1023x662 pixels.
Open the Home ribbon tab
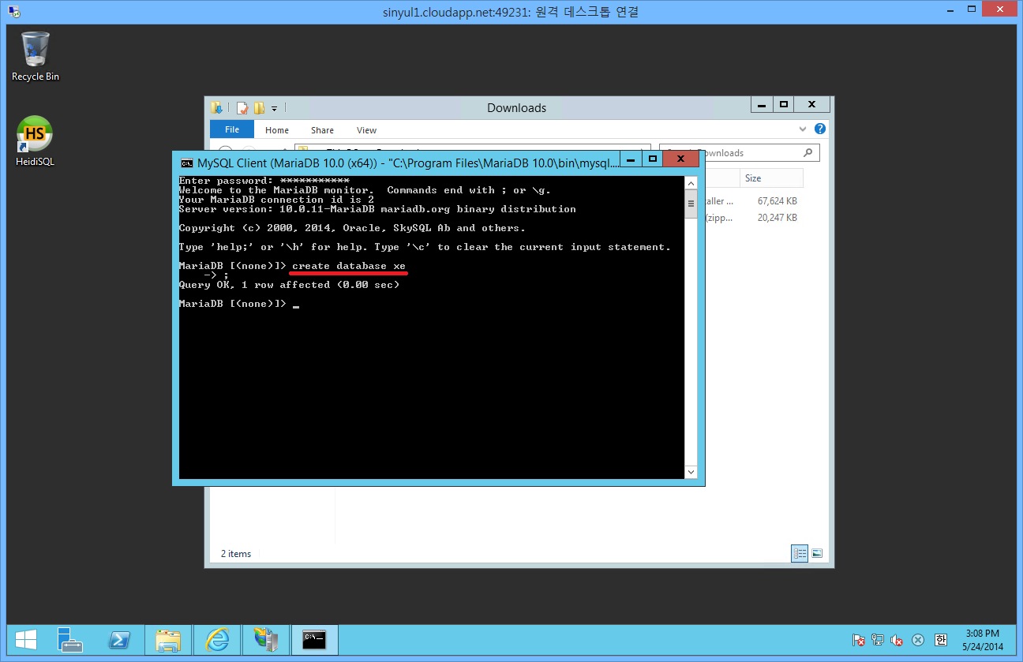click(x=277, y=130)
